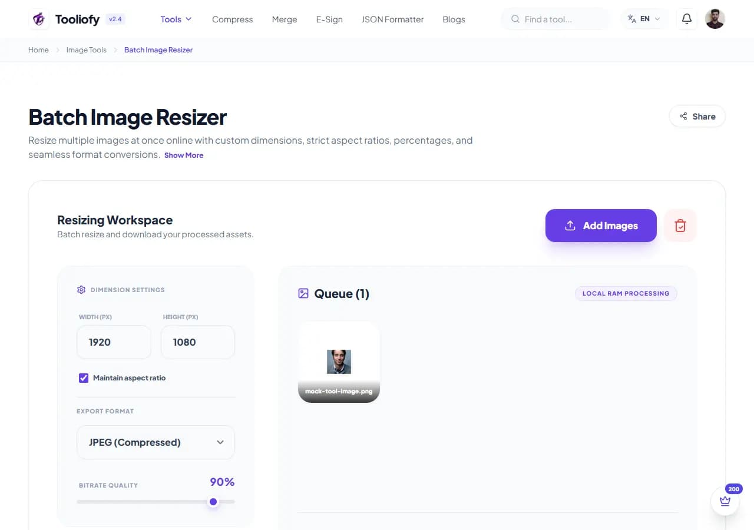The width and height of the screenshot is (754, 530).
Task: Click Show More link in description
Action: pos(184,155)
